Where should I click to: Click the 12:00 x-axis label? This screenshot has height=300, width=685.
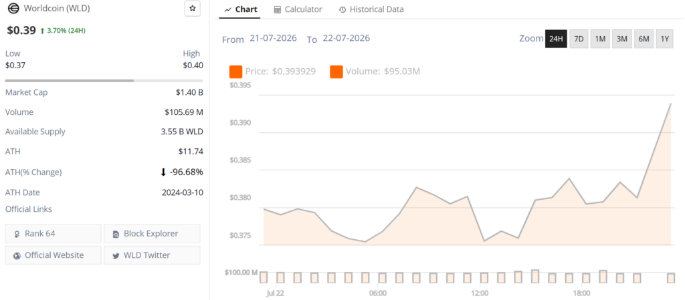480,293
